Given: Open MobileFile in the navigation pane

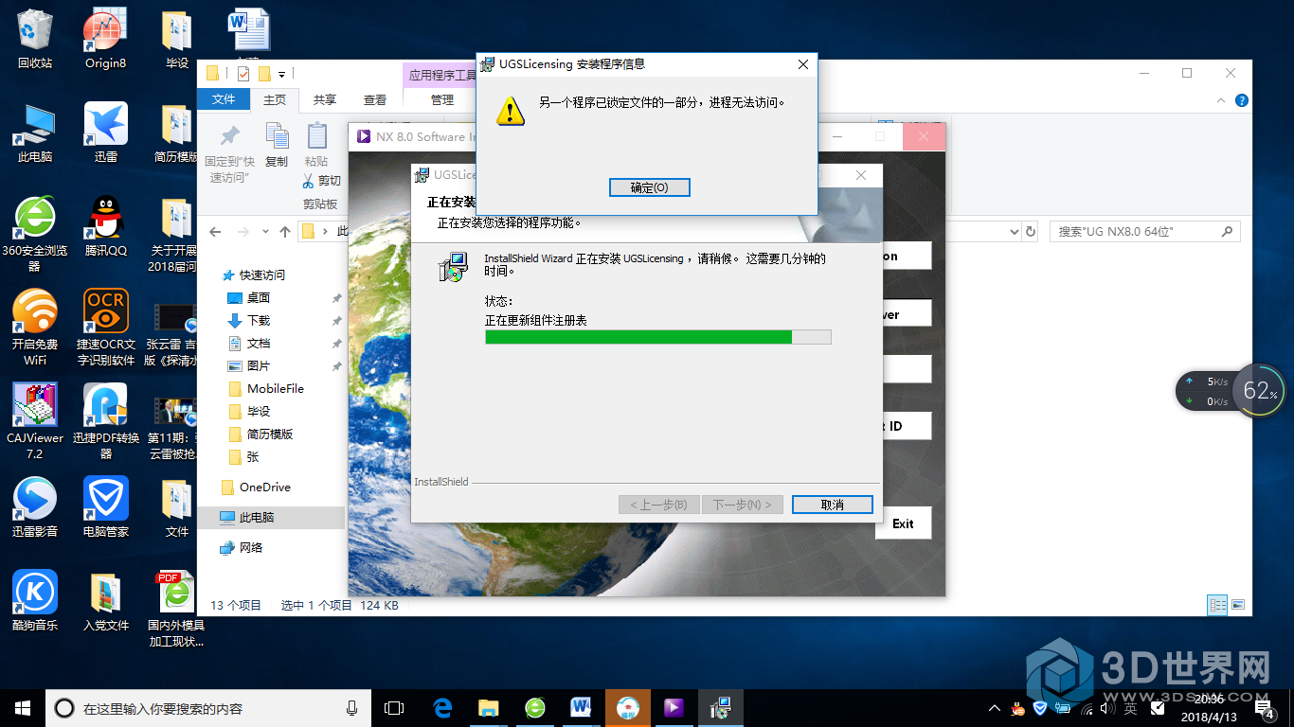Looking at the screenshot, I should coord(267,389).
